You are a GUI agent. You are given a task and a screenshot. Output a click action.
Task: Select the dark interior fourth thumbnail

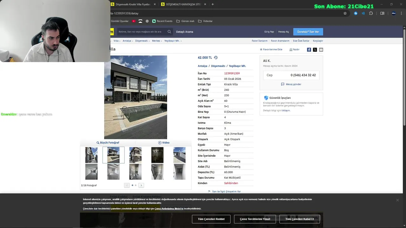point(157,155)
